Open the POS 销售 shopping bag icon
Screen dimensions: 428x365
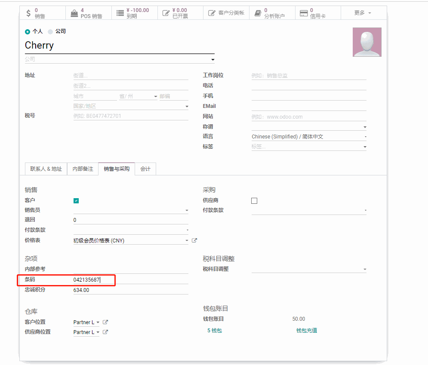(74, 13)
